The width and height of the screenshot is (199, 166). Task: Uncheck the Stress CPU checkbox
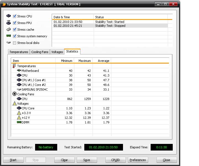point(15,16)
